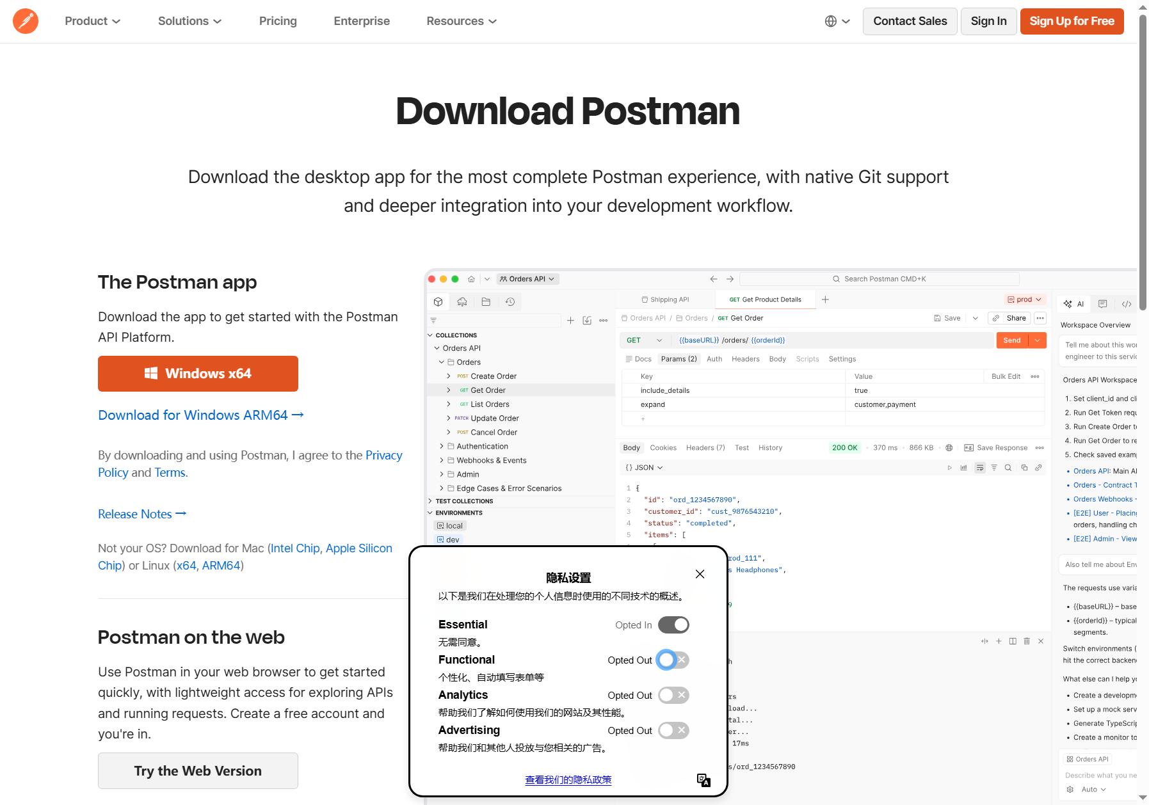Open the GET method dropdown in the preview

tap(645, 340)
